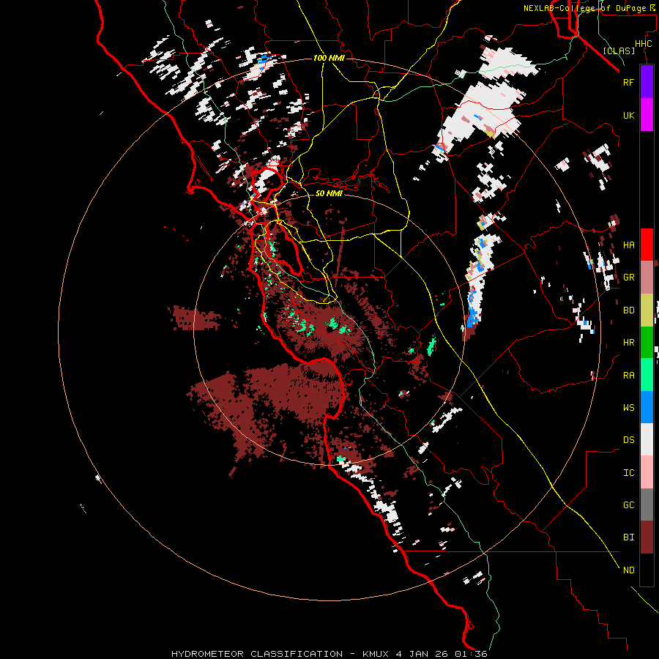Image resolution: width=659 pixels, height=659 pixels.
Task: Click the 'WS' legend label
Action: point(628,408)
